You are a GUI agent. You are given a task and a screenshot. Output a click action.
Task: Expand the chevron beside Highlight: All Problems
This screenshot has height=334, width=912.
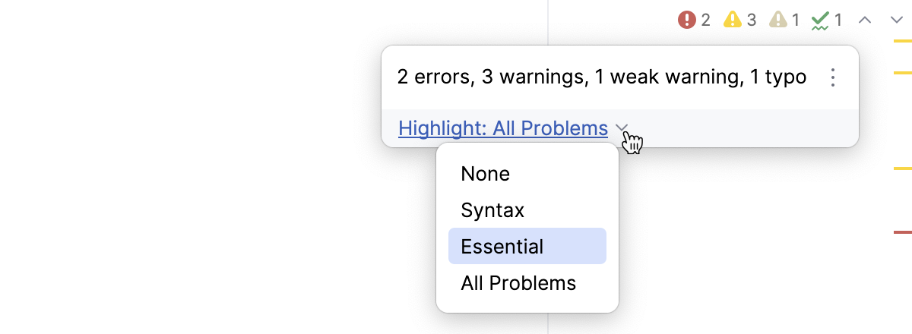[x=622, y=128]
